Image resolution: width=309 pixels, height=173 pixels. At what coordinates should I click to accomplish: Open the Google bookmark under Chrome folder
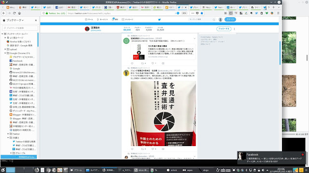coord(15,68)
